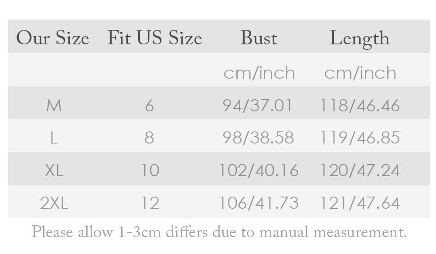Click the manual measurement disclaimer text
This screenshot has width=436, height=254.
pyautogui.click(x=219, y=232)
